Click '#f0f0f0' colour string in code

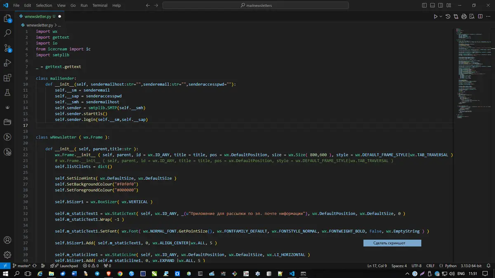point(127,184)
